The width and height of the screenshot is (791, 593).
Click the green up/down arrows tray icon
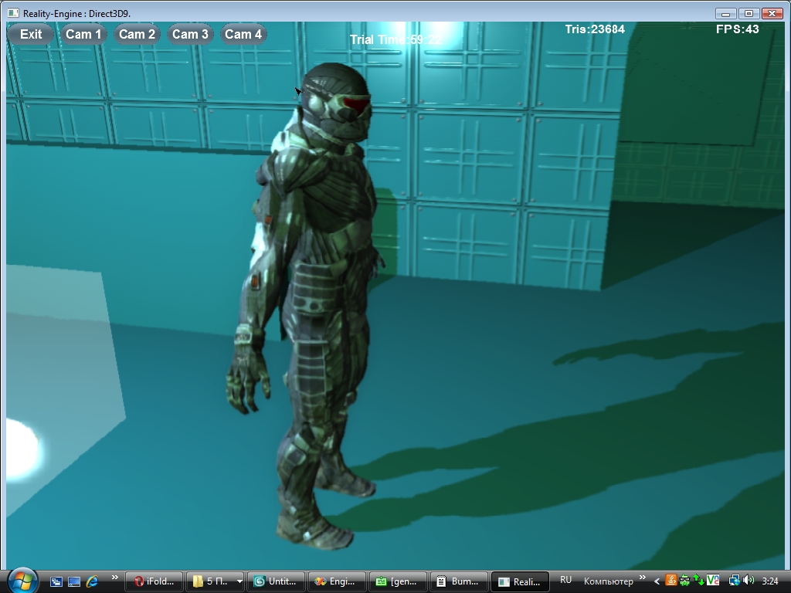[x=698, y=581]
